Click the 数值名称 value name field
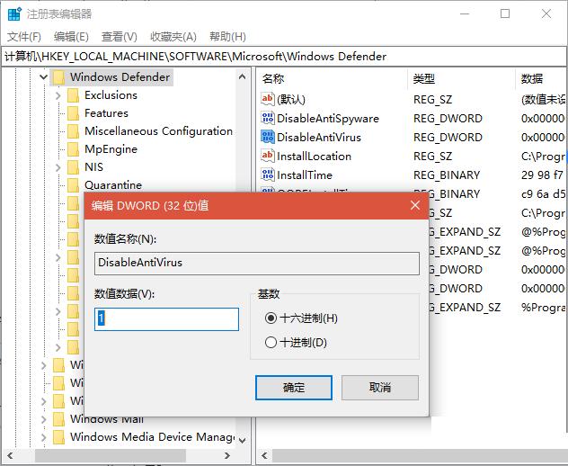The width and height of the screenshot is (568, 466). coord(257,264)
